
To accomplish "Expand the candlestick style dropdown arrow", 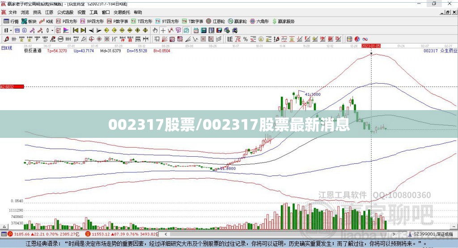I will click(52, 30).
